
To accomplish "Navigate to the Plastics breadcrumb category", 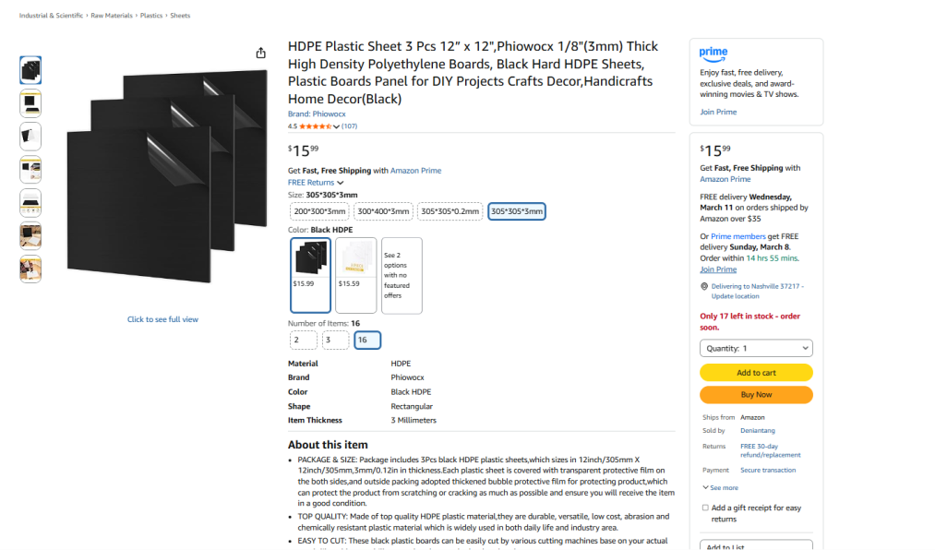I will 151,16.
